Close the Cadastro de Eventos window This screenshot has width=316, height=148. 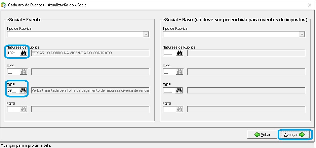309,5
